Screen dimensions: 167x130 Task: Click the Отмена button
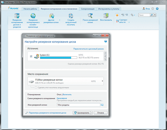101,113
